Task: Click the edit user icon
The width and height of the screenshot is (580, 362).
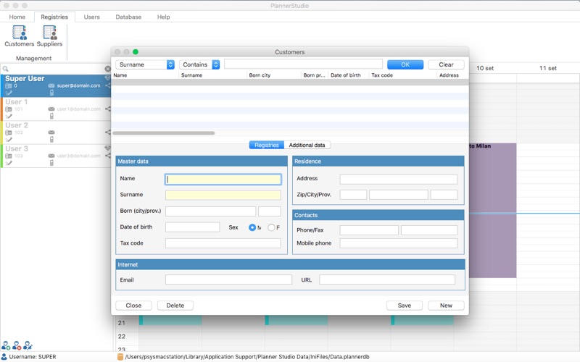Action: point(28,346)
